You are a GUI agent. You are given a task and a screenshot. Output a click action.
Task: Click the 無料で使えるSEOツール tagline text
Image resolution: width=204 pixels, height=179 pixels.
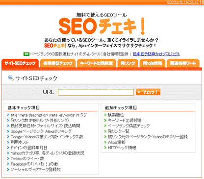tap(102, 15)
